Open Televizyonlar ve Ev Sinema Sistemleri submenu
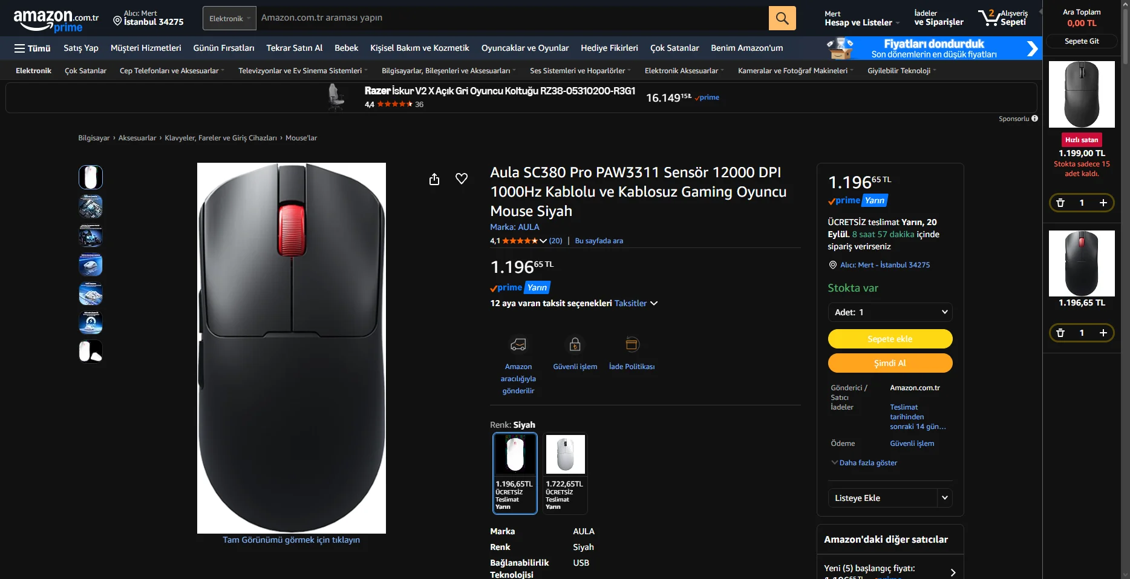This screenshot has width=1130, height=579. [303, 71]
